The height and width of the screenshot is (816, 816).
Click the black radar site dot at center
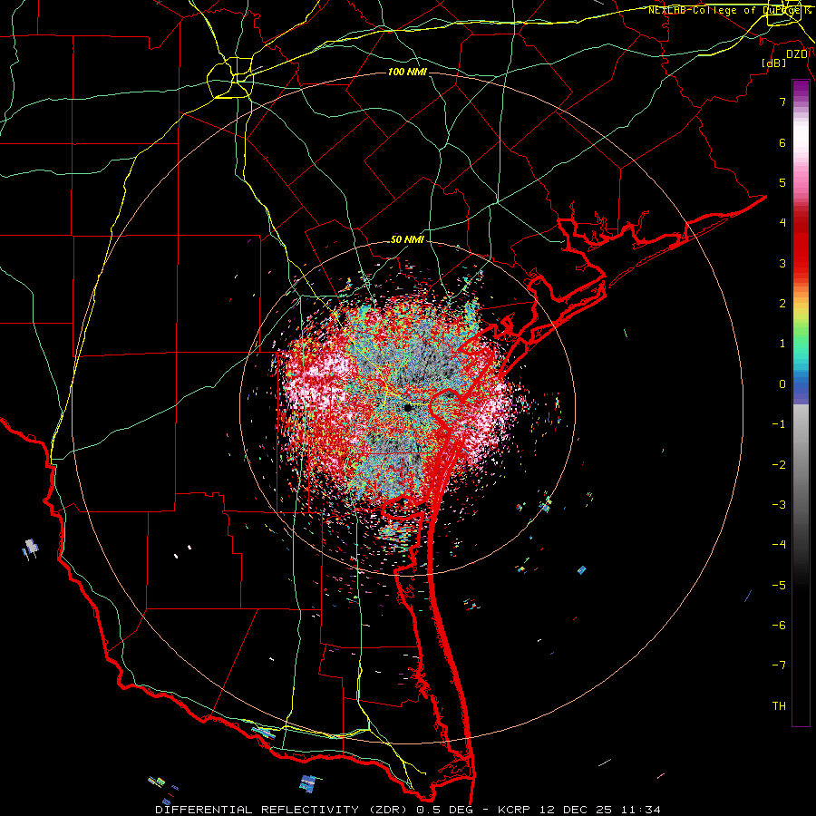pos(408,407)
